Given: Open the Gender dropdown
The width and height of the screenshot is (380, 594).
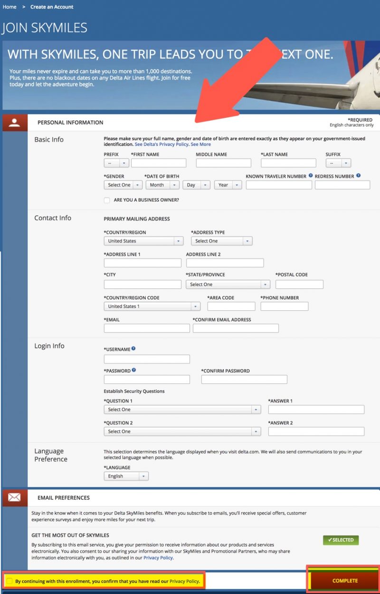Looking at the screenshot, I should click(123, 185).
